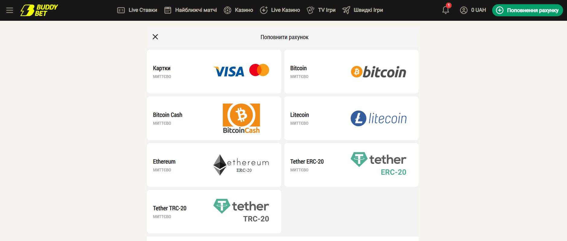Open the user account balance
The height and width of the screenshot is (241, 567).
pos(473,10)
